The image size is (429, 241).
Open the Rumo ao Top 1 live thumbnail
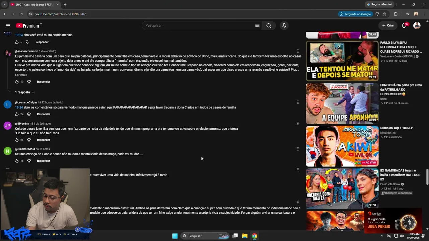coord(342,146)
